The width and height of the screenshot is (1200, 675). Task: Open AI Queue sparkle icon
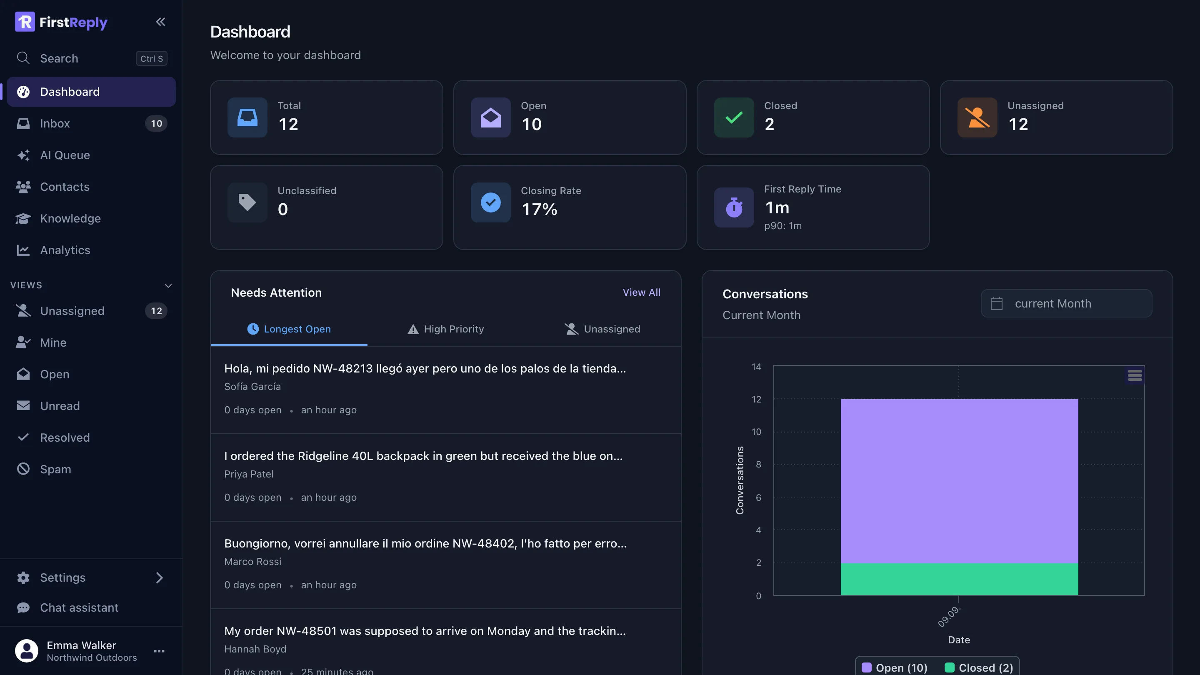tap(23, 155)
